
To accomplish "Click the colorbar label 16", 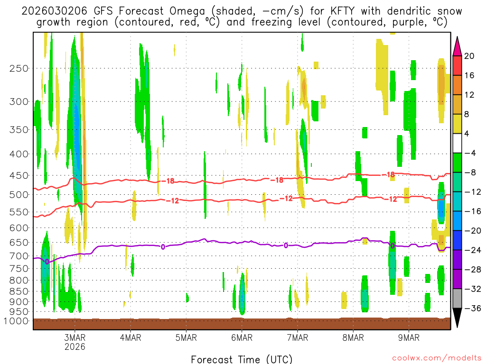I will point(469,75).
